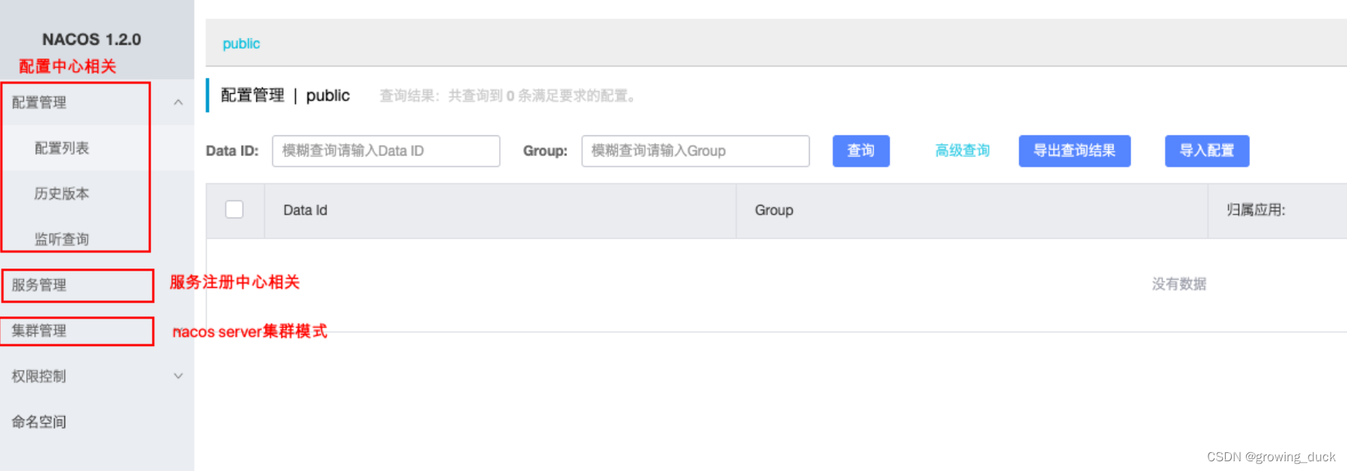Open 服务管理 menu item
Image resolution: width=1347 pixels, height=471 pixels.
point(39,285)
